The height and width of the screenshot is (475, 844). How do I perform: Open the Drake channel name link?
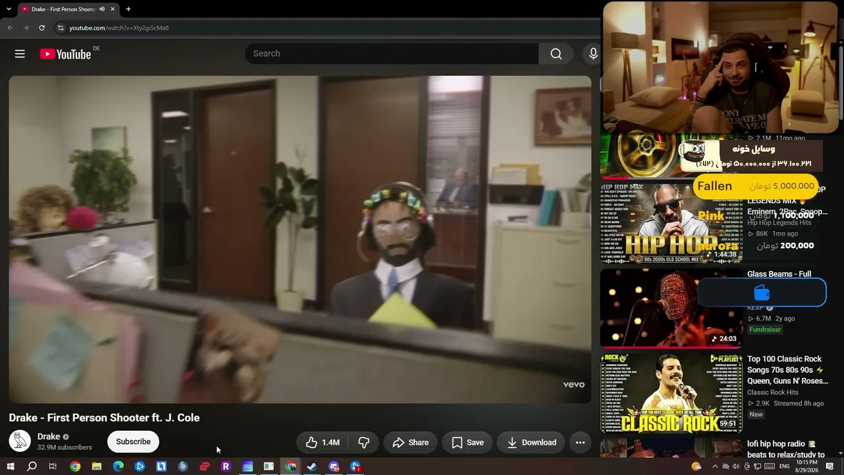49,437
